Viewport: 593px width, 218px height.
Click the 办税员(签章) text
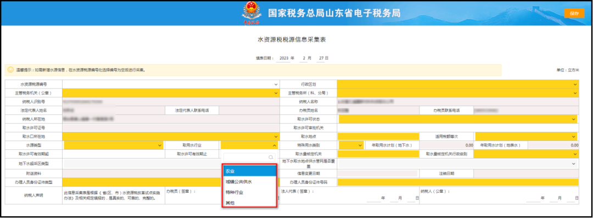click(181, 192)
